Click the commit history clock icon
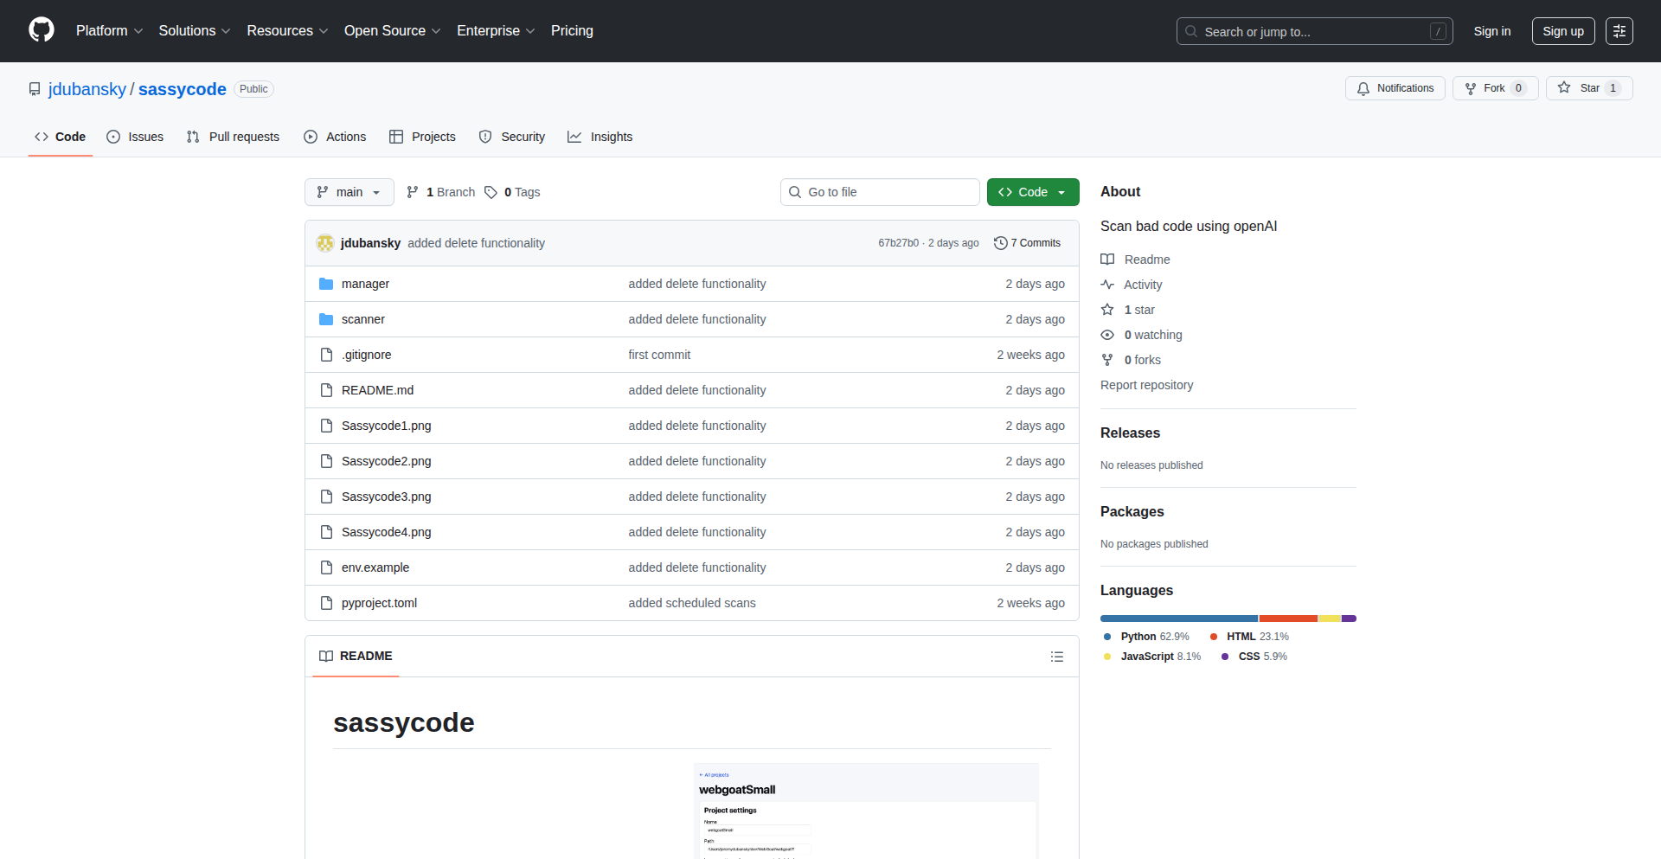Screen dimensions: 1661x859 click(x=1000, y=243)
